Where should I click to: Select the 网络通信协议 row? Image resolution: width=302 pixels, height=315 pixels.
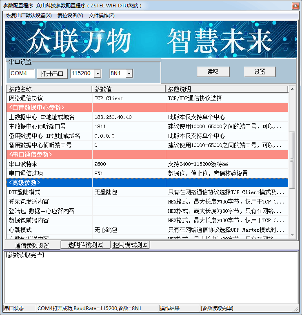point(147,98)
